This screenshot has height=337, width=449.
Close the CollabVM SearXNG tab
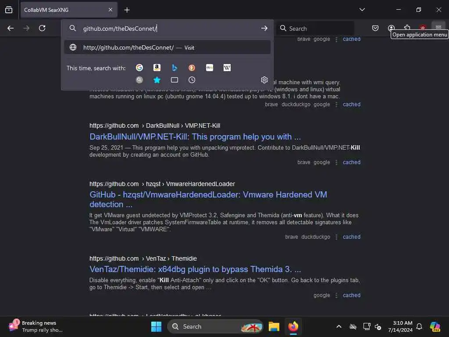[110, 10]
